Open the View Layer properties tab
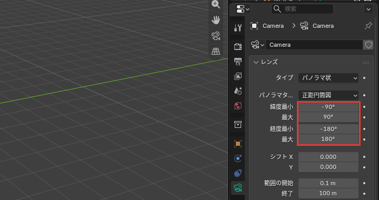This screenshot has width=379, height=200. pos(238,76)
